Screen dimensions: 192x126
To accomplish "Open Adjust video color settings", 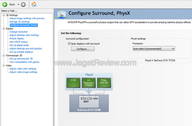I will [x=23, y=69].
